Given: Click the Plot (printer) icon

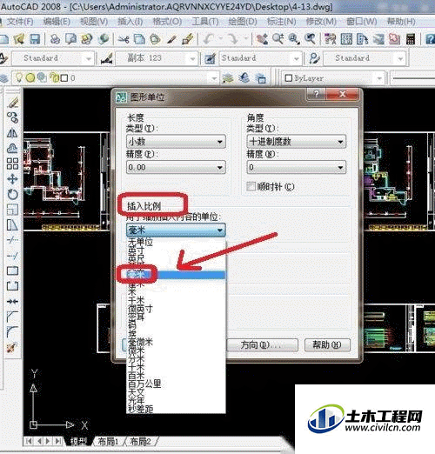Looking at the screenshot, I should [x=55, y=39].
